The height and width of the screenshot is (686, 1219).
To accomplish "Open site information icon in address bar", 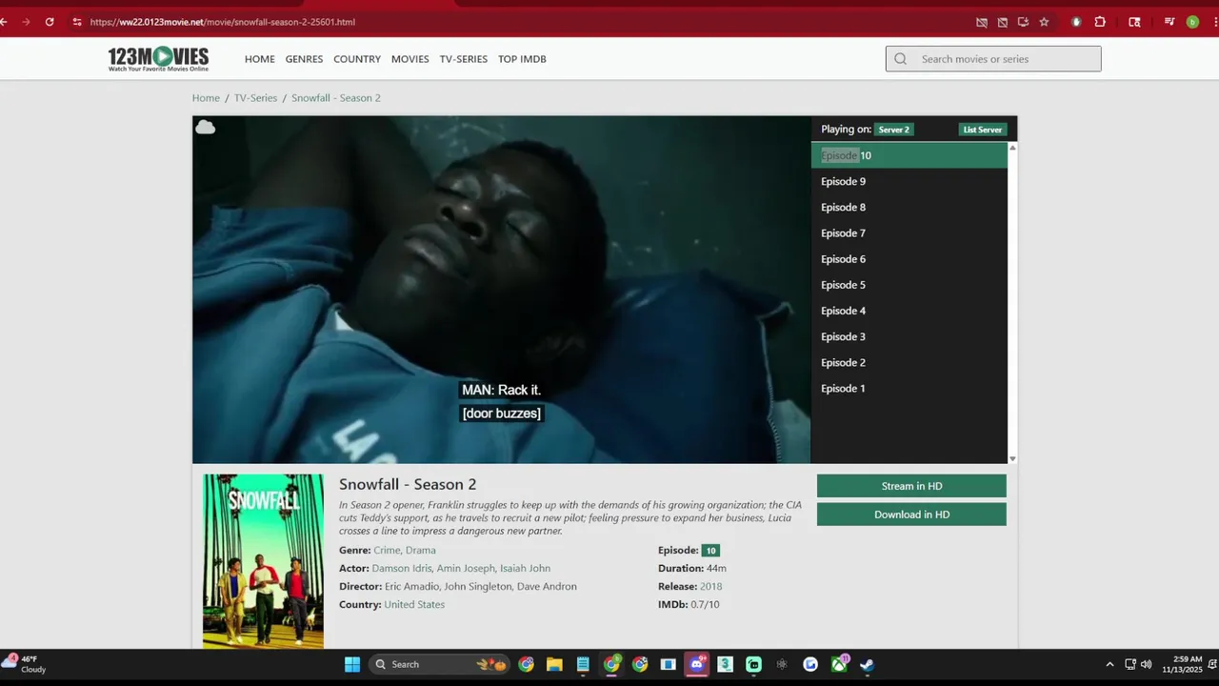I will (77, 22).
